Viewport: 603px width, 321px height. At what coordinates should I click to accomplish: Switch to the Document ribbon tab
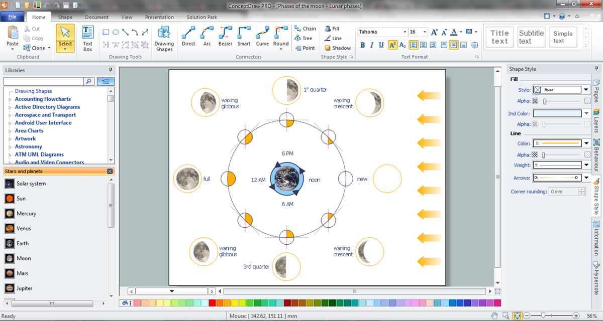pos(97,17)
